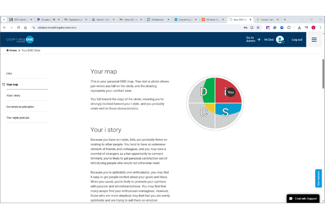Open Cornerstone principles in the sidebar
The image size is (325, 216).
[x=20, y=107]
